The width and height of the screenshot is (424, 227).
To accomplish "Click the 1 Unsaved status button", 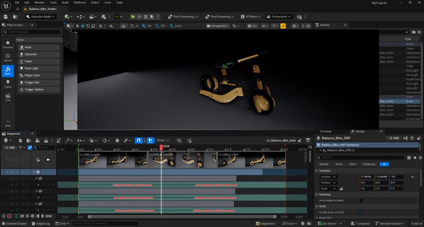I will pyautogui.click(x=360, y=223).
